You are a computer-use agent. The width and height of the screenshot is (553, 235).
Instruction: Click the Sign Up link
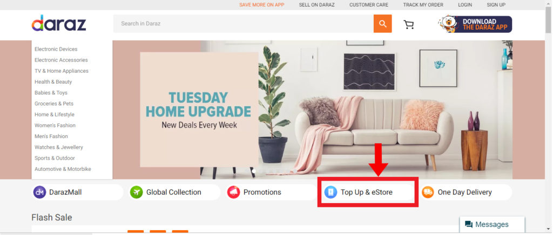[496, 5]
